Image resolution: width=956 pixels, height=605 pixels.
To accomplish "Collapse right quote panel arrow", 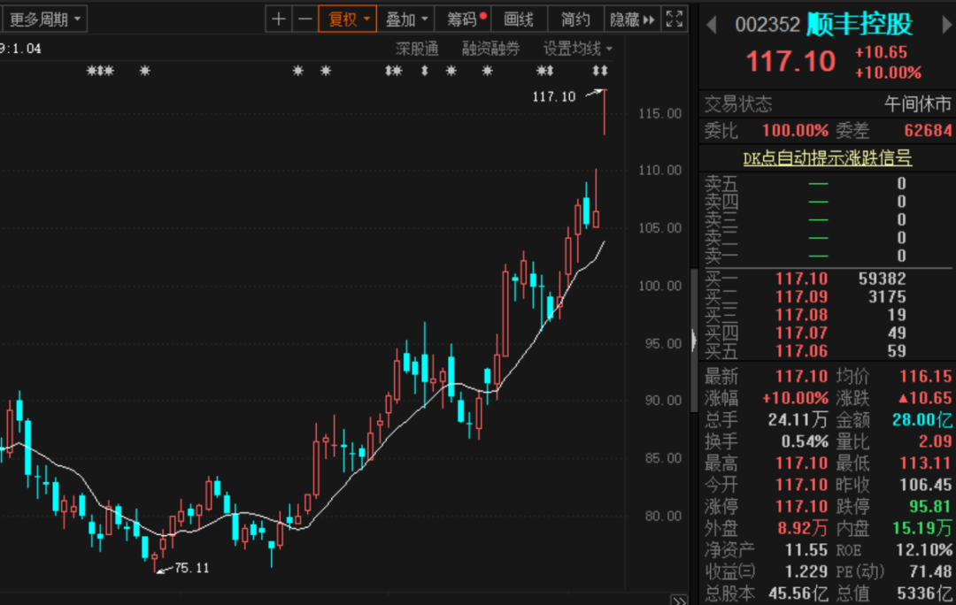I will [694, 340].
